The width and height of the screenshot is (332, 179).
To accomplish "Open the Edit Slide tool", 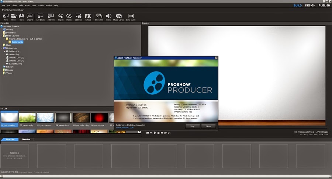I will [x=78, y=17].
